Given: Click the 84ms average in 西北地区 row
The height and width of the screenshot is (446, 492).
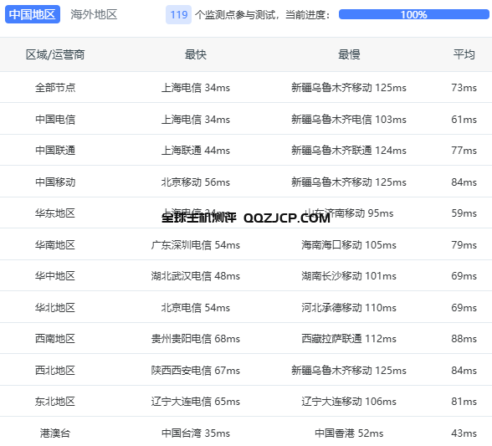Looking at the screenshot, I should (x=464, y=371).
